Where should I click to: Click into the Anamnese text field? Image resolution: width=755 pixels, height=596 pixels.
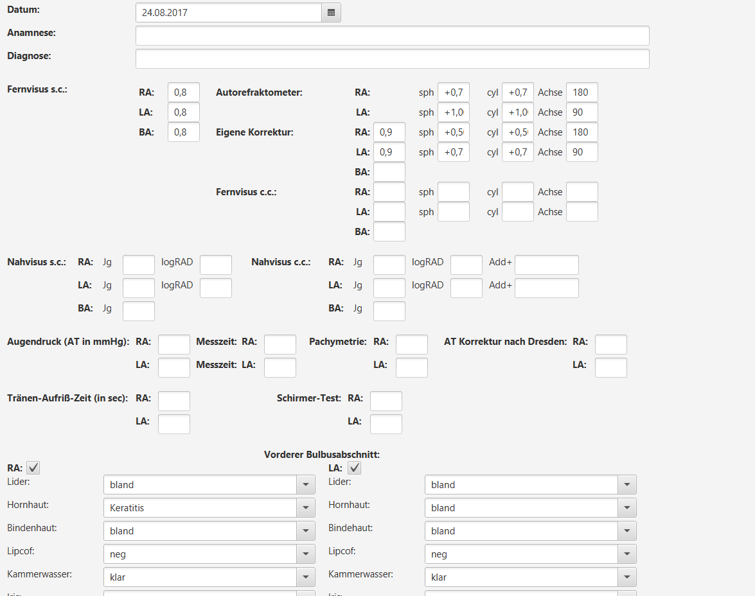coord(393,35)
